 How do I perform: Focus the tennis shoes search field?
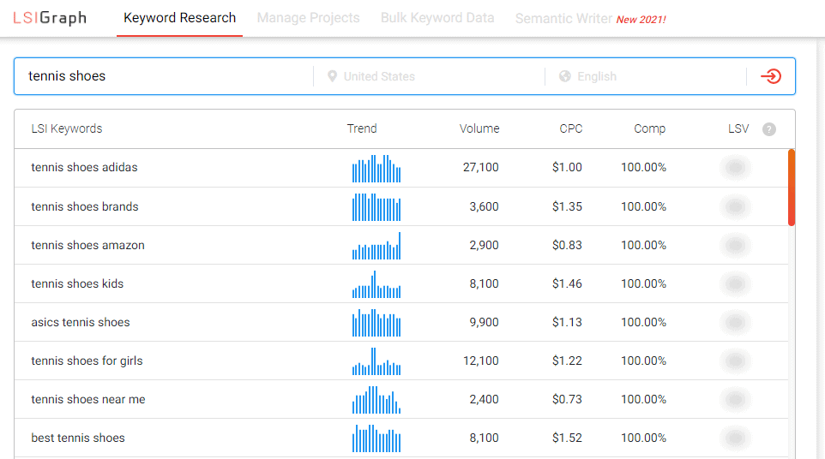(163, 76)
